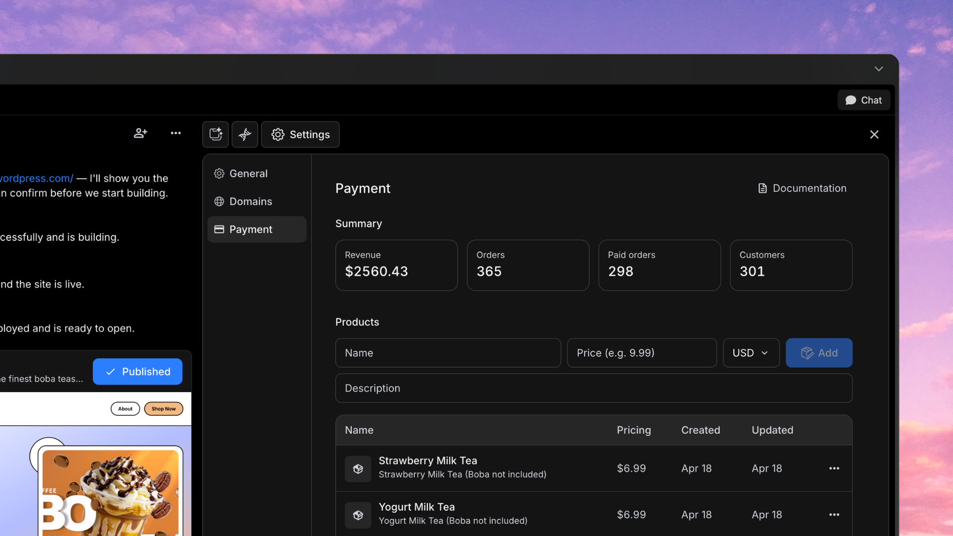Click the Paid orders summary card
Screen dimensions: 953x536
pos(659,266)
